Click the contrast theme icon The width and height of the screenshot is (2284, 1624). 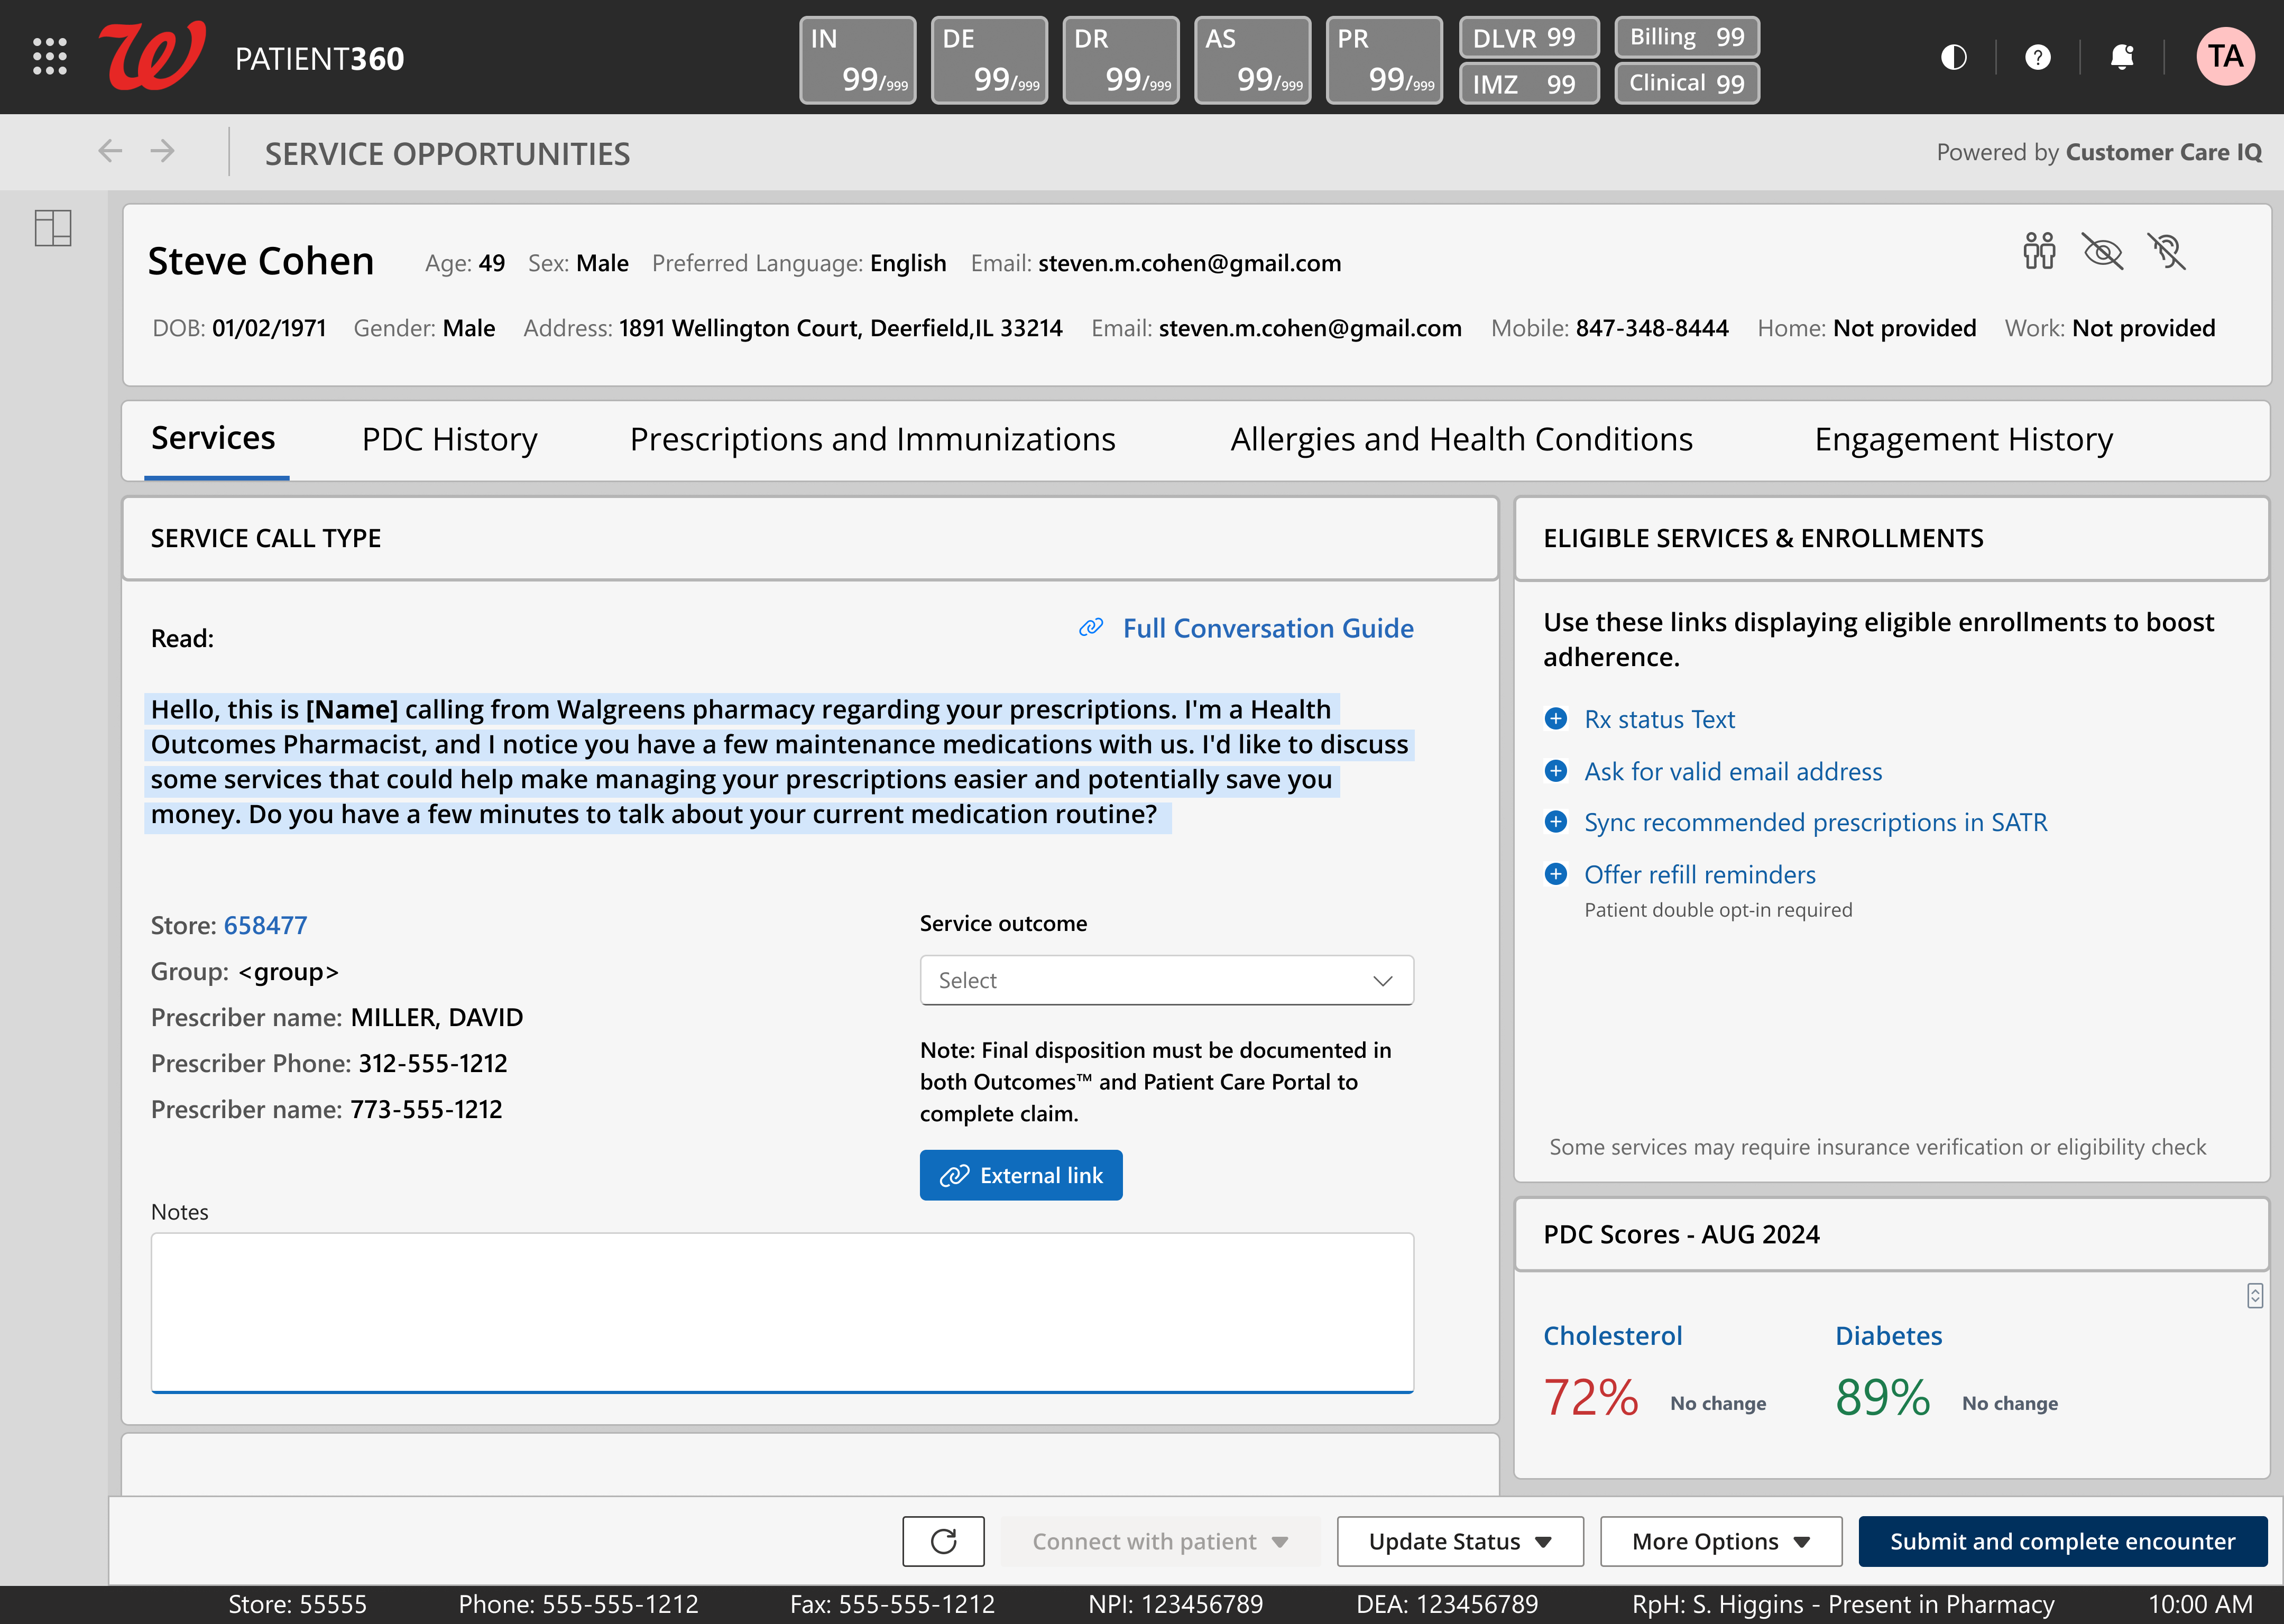tap(1953, 57)
